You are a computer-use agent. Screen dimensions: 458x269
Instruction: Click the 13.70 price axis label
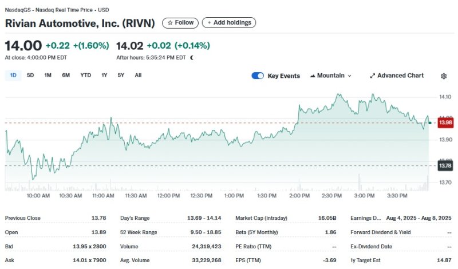click(445, 183)
